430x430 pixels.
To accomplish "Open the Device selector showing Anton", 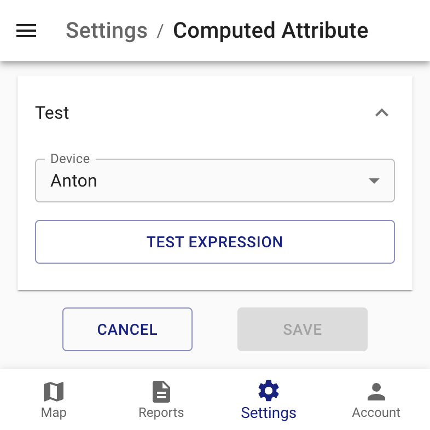I will (x=215, y=181).
